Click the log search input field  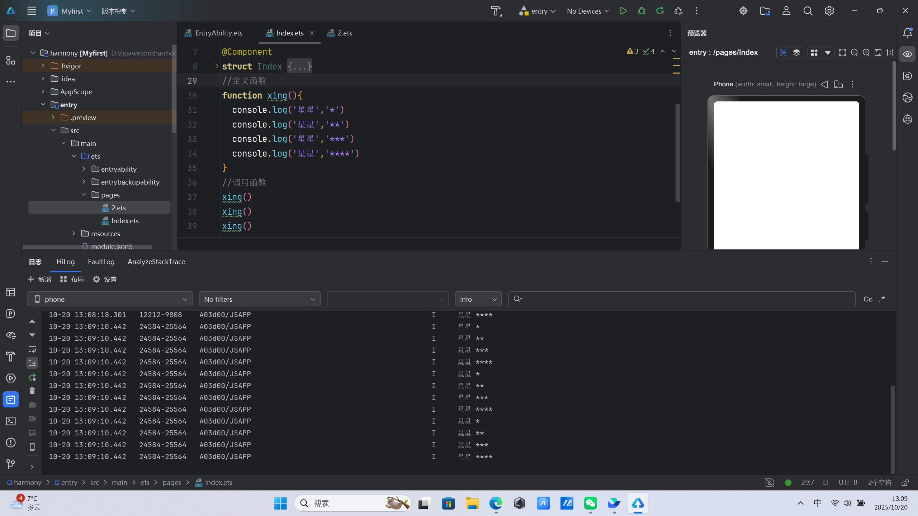pos(688,299)
